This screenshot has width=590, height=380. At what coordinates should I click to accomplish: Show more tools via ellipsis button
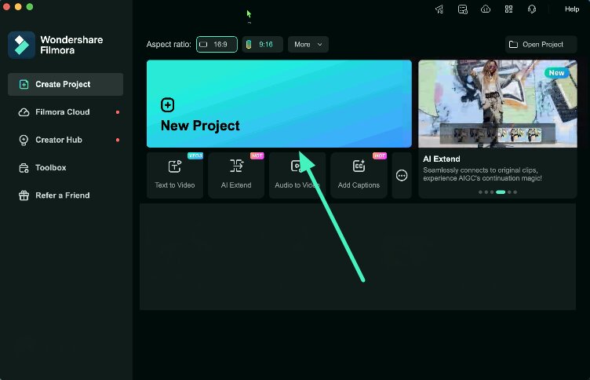click(402, 176)
